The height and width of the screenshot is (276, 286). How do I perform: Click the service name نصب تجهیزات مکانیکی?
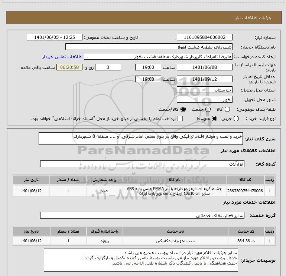coord(175,241)
